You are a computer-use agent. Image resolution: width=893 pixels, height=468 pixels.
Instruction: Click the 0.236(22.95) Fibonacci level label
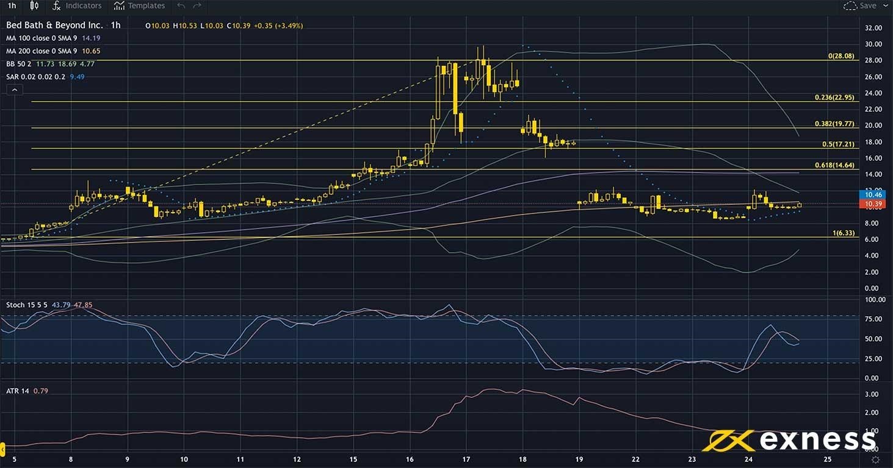point(835,97)
